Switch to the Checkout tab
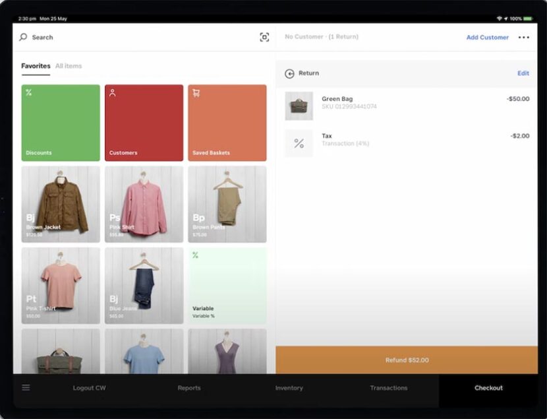This screenshot has width=547, height=419. coord(488,388)
